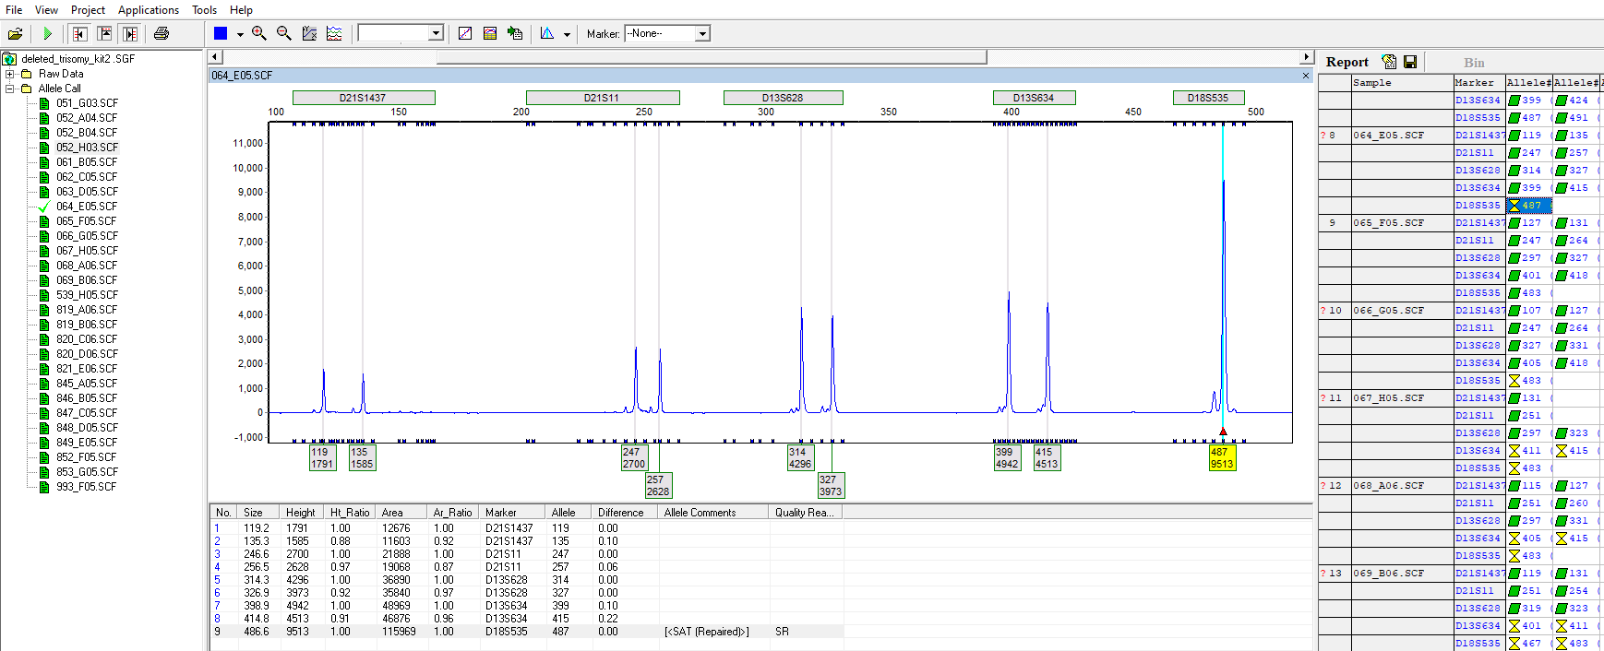Click the table/report grid toolbar icon

490,34
